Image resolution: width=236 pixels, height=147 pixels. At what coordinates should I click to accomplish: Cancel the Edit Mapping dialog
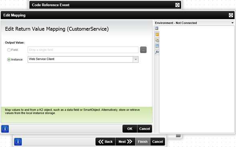(145, 129)
